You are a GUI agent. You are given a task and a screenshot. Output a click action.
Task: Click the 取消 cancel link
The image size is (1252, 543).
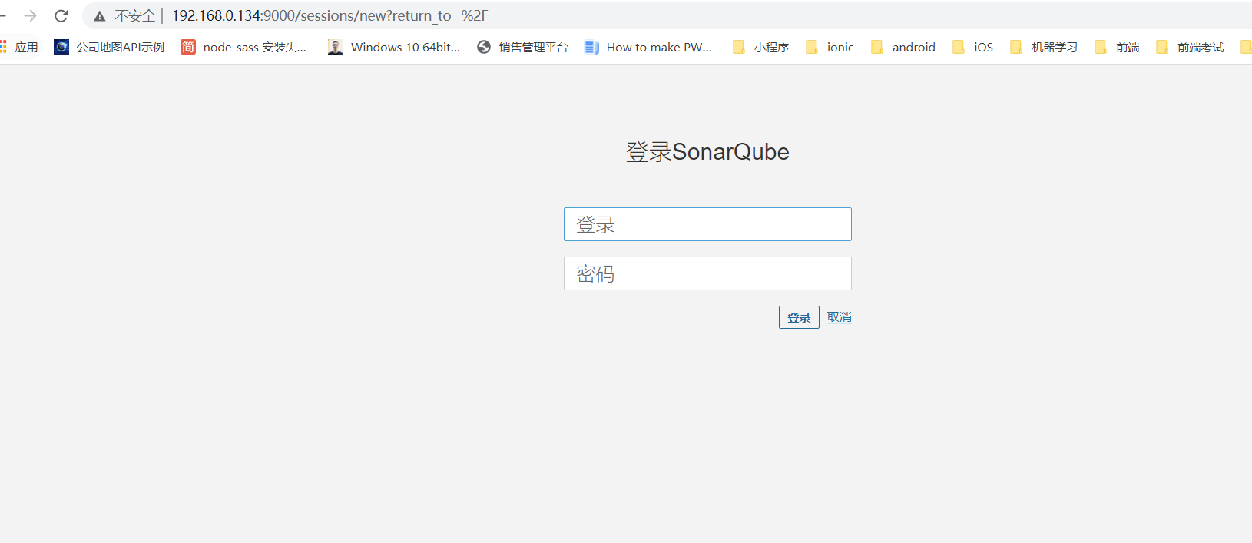point(839,317)
